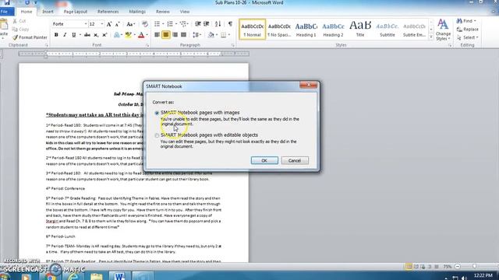The height and width of the screenshot is (280, 499).
Task: Open the Change Styles menu
Action: pyautogui.click(x=443, y=30)
